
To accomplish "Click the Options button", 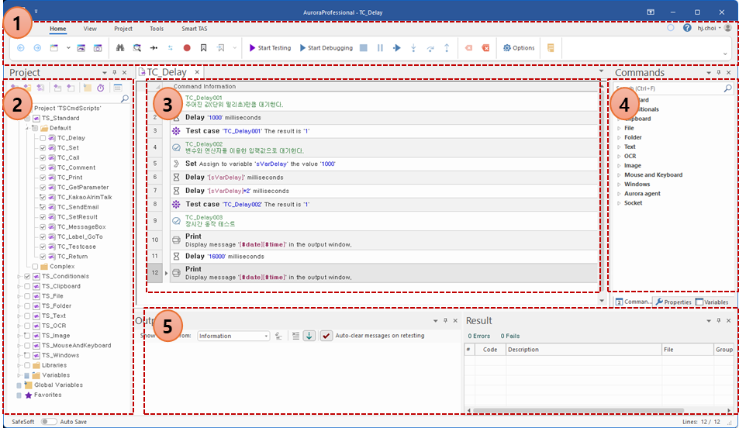I will coord(519,47).
